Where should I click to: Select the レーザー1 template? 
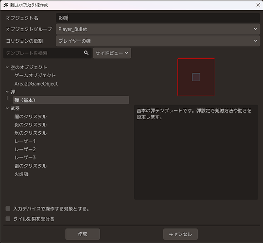[x=25, y=141]
